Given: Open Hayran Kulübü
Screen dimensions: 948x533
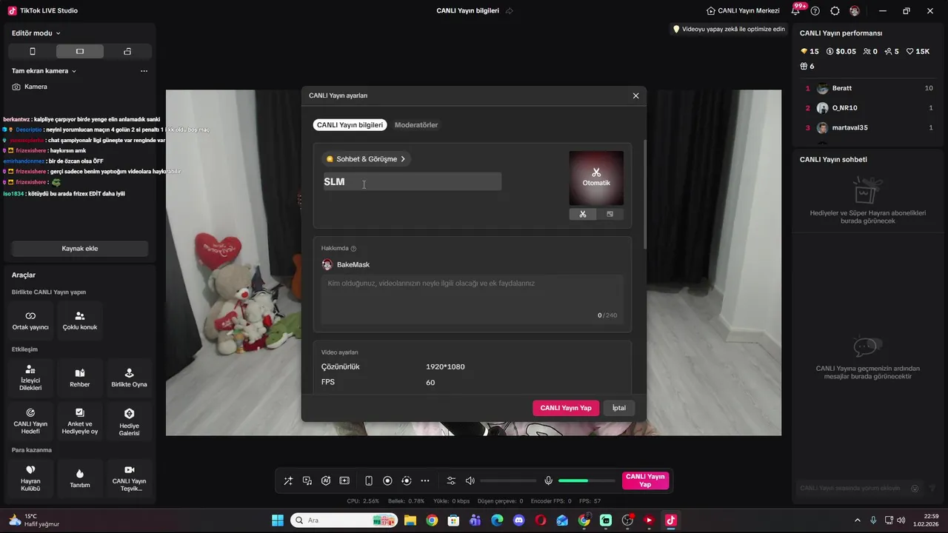Looking at the screenshot, I should pyautogui.click(x=30, y=479).
